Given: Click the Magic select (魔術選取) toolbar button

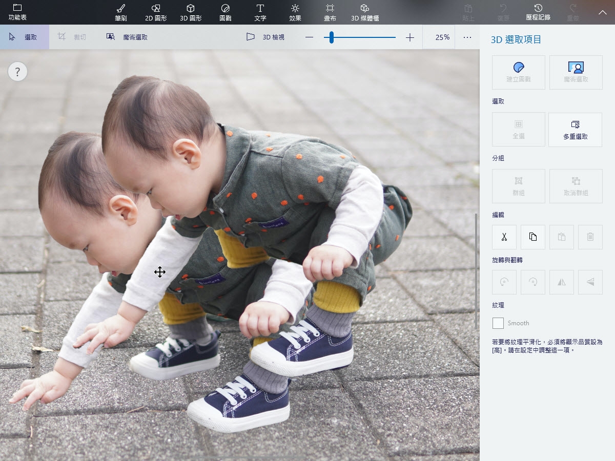Looking at the screenshot, I should click(x=127, y=37).
